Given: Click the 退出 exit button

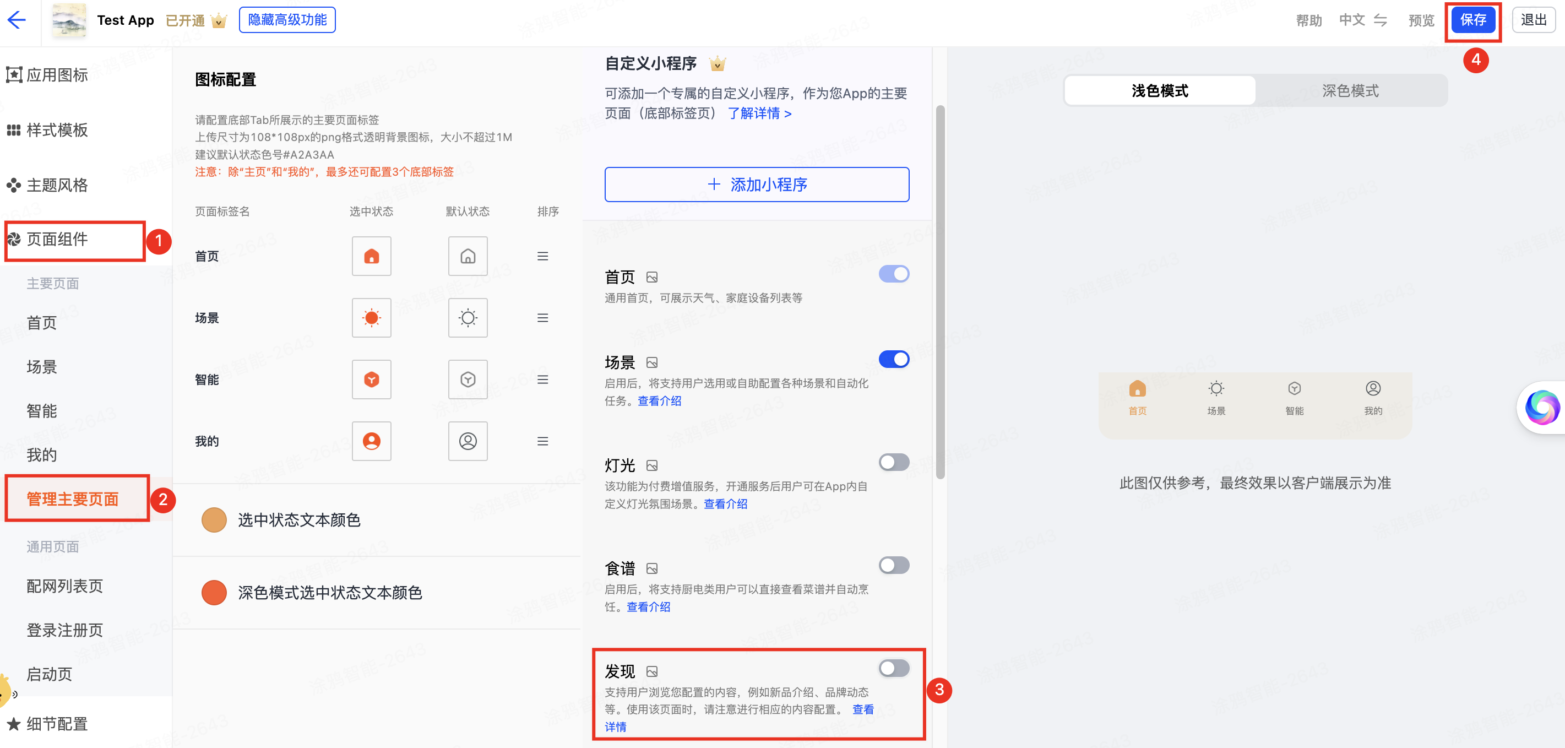Looking at the screenshot, I should pyautogui.click(x=1534, y=20).
